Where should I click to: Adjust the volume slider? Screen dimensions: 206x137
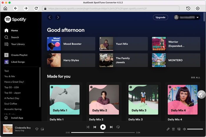[195, 129]
